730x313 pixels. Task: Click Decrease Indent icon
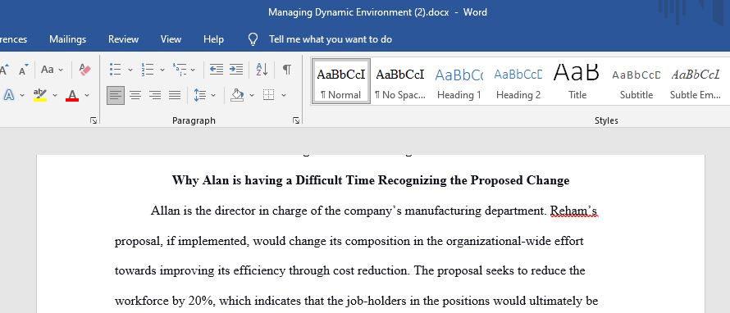217,70
